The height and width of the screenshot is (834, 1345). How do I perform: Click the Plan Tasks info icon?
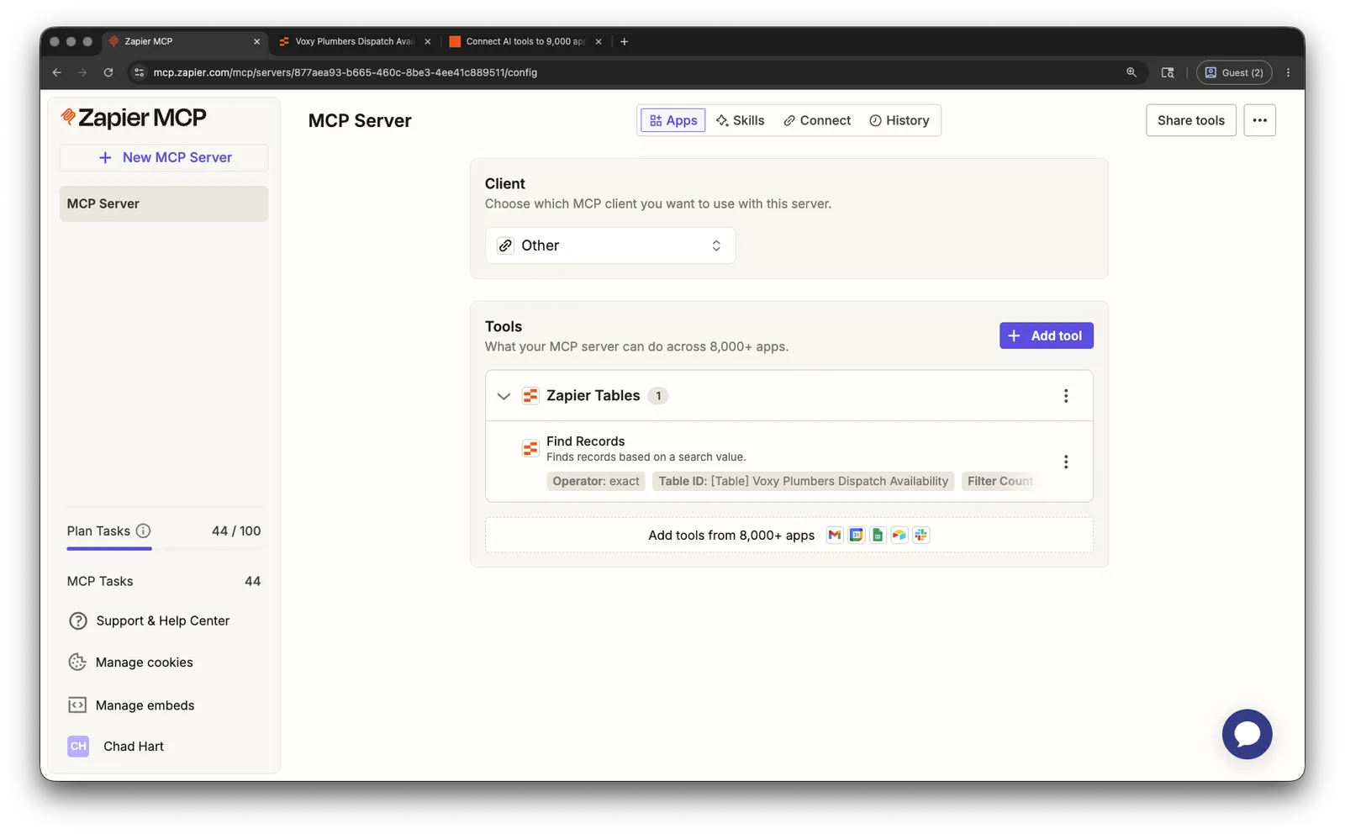click(143, 530)
